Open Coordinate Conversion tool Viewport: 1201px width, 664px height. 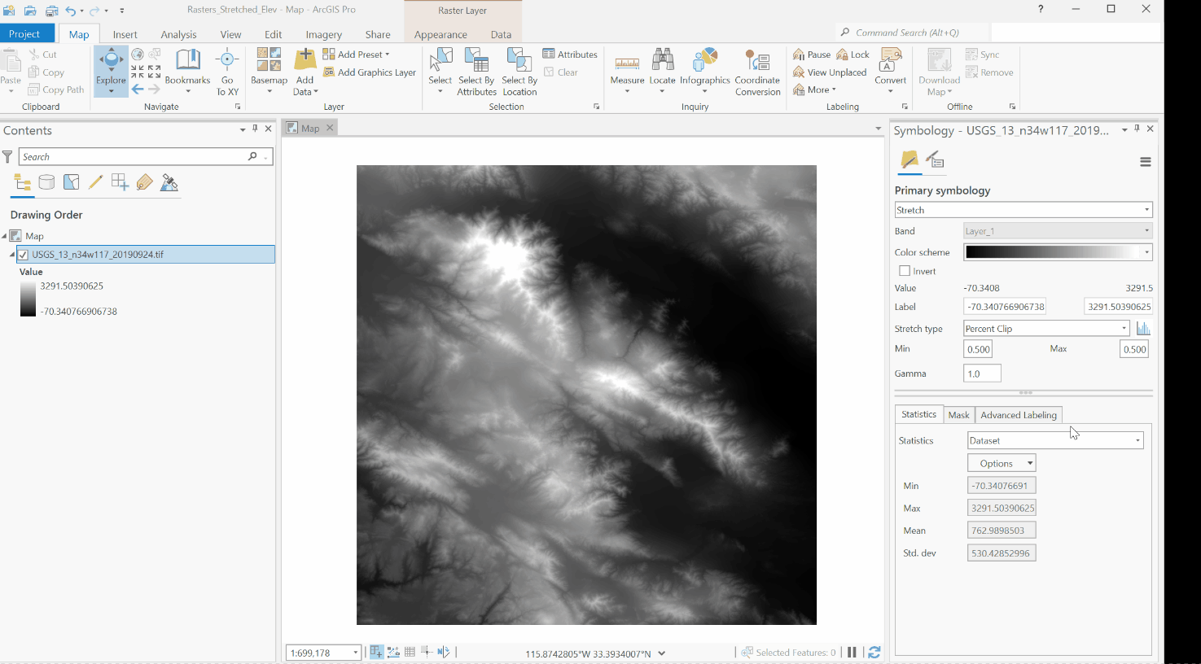click(x=757, y=71)
